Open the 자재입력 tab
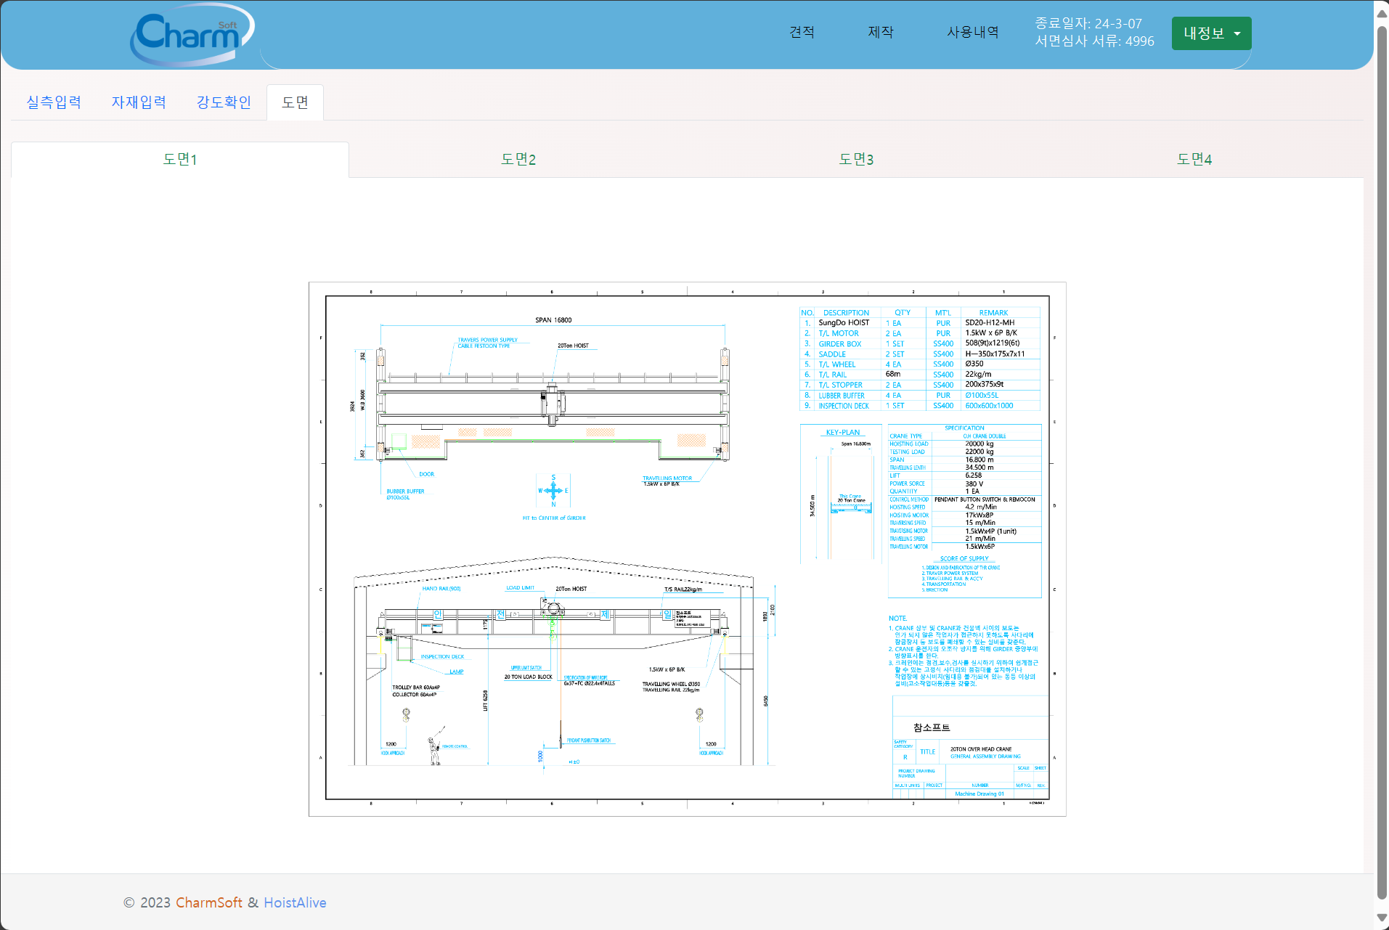This screenshot has width=1389, height=930. [x=139, y=102]
